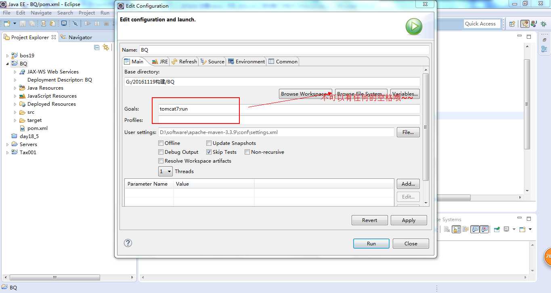Screen dimensions: 551x293
Task: Enable the Debug Output checkbox
Action: 161,152
